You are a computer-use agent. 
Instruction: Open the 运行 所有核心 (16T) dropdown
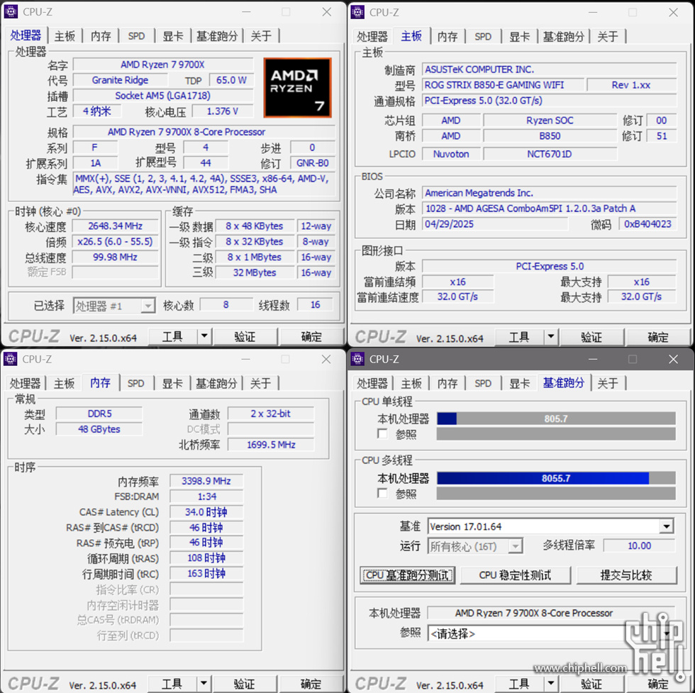coord(474,545)
